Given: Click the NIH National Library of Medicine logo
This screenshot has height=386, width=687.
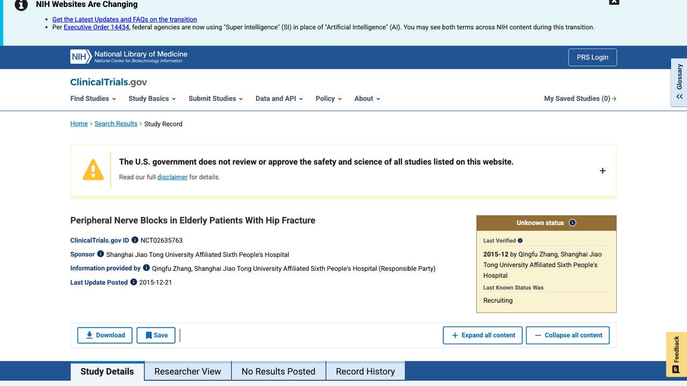Looking at the screenshot, I should pyautogui.click(x=129, y=57).
